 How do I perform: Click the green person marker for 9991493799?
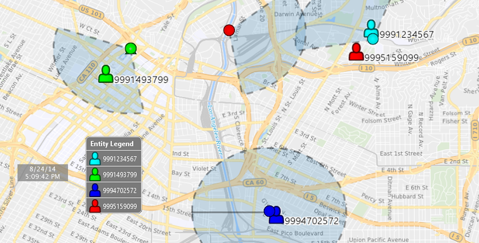[x=106, y=74]
